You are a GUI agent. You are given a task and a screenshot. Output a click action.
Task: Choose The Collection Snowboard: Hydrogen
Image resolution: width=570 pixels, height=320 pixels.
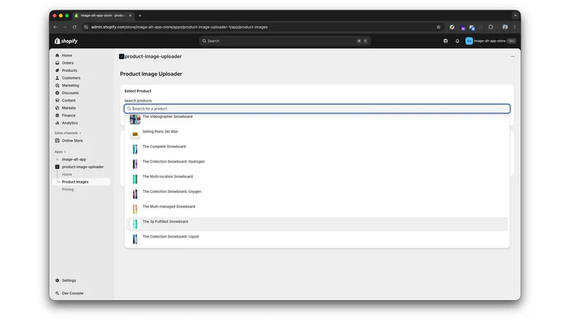point(317,164)
